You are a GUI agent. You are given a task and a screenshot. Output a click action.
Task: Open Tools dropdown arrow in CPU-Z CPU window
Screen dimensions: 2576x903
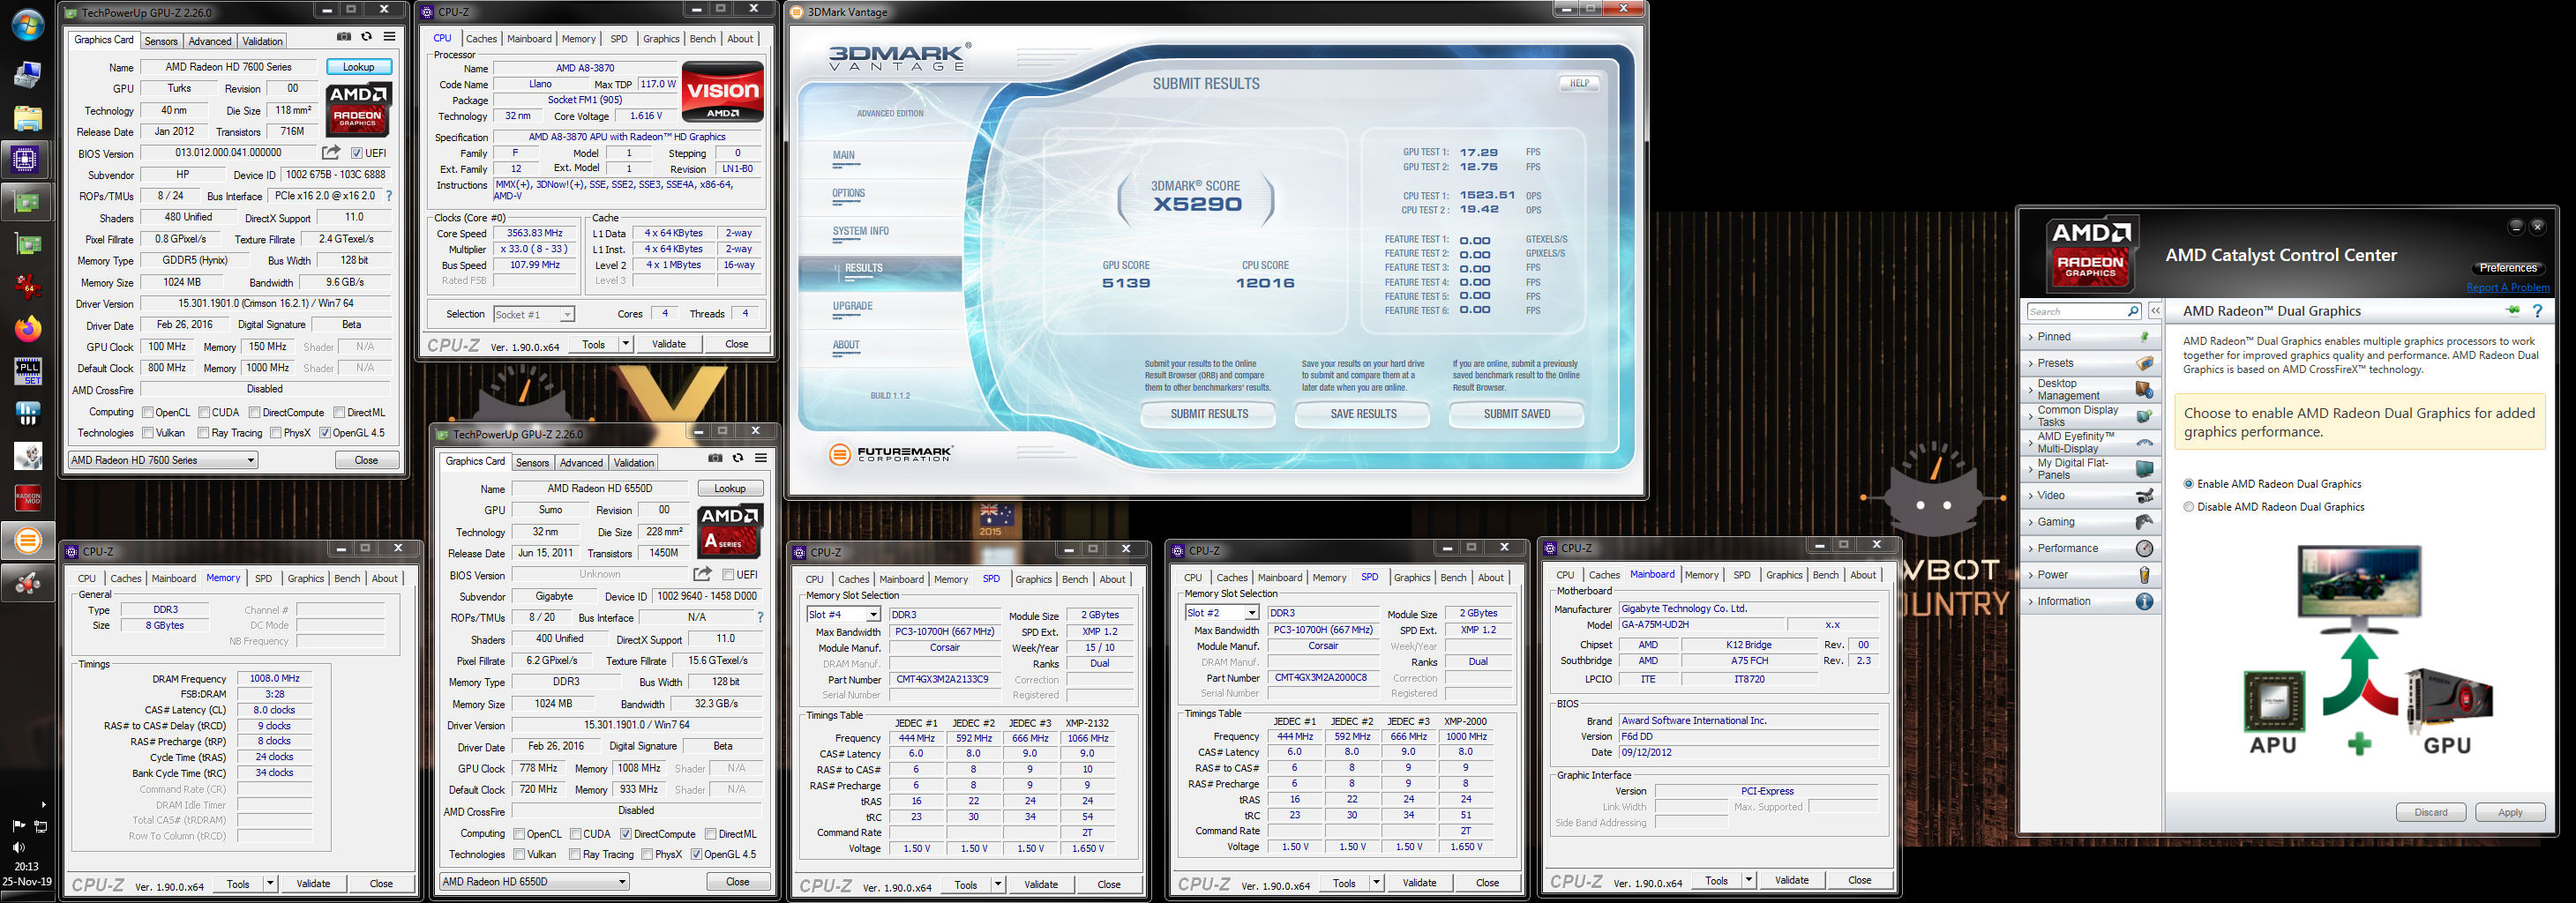coord(626,344)
